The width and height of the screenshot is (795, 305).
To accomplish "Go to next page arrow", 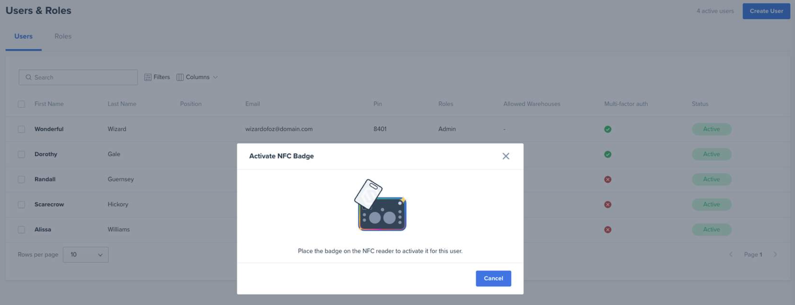I will tap(775, 255).
